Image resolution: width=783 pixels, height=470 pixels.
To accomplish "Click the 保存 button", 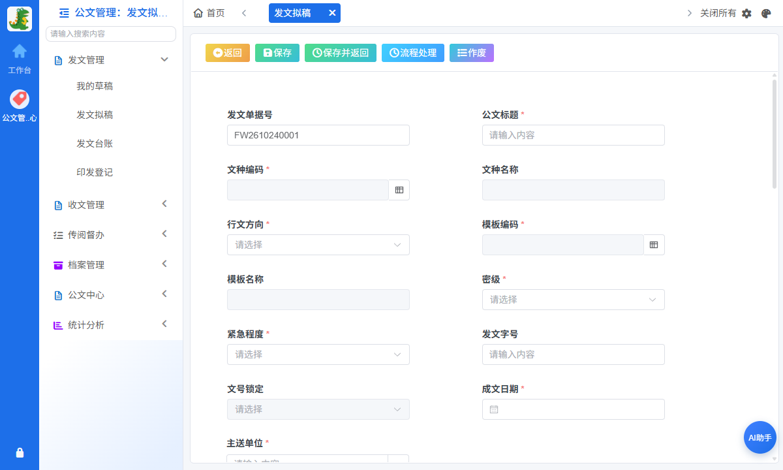I will tap(277, 53).
